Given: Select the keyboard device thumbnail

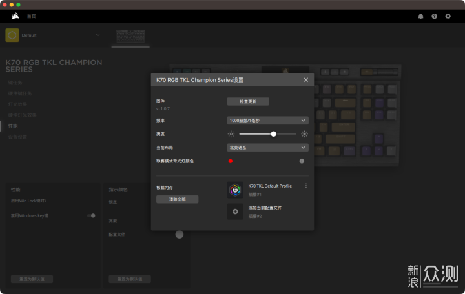Looking at the screenshot, I should pyautogui.click(x=130, y=36).
